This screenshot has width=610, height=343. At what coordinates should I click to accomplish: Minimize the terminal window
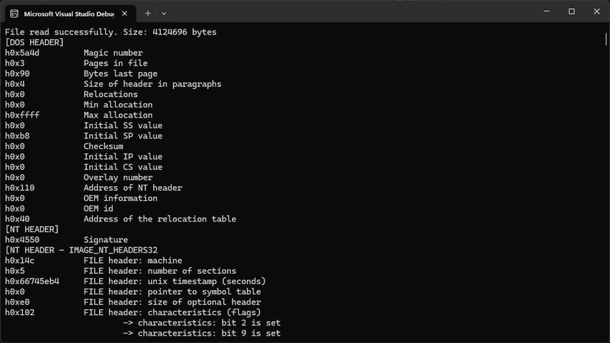coord(547,11)
